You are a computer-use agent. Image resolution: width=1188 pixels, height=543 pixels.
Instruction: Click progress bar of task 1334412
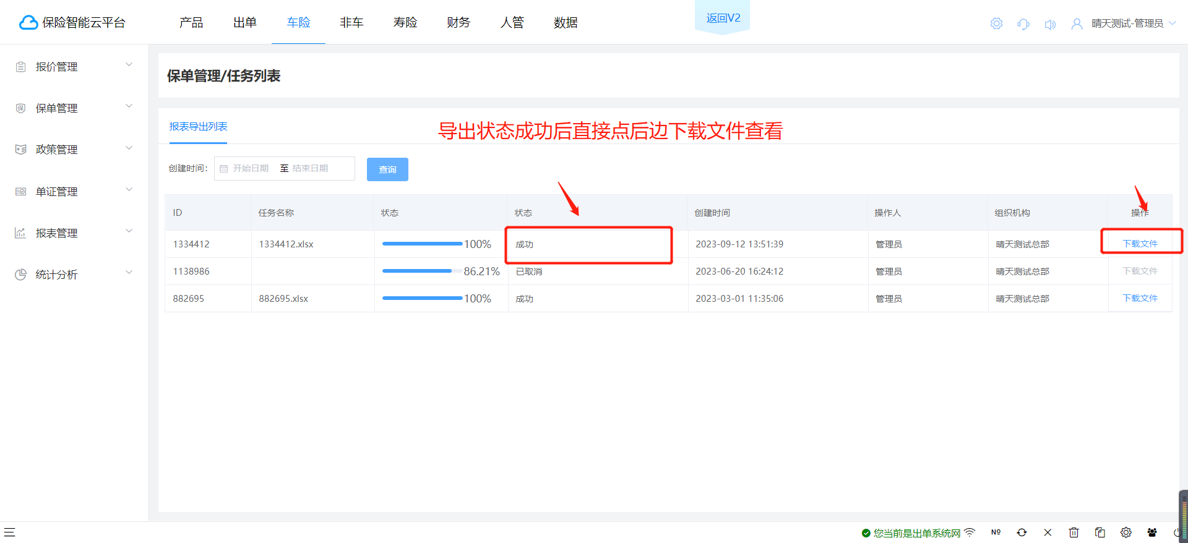click(x=422, y=244)
